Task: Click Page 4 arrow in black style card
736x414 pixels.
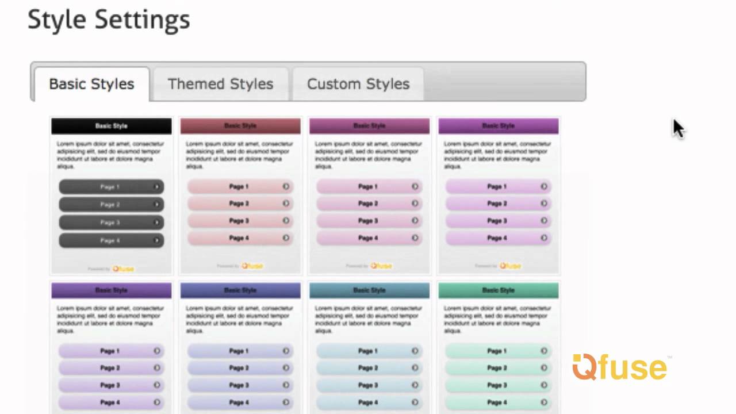Action: pyautogui.click(x=156, y=240)
